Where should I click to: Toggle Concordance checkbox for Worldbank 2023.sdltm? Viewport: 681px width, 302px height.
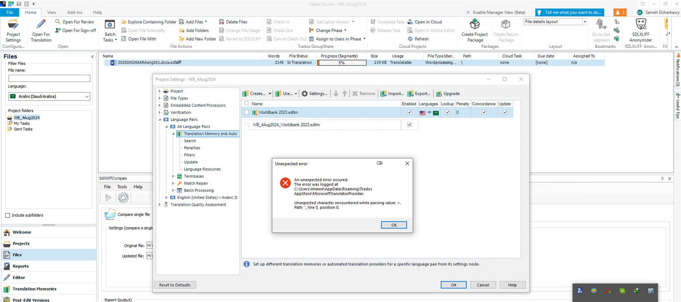click(x=484, y=112)
